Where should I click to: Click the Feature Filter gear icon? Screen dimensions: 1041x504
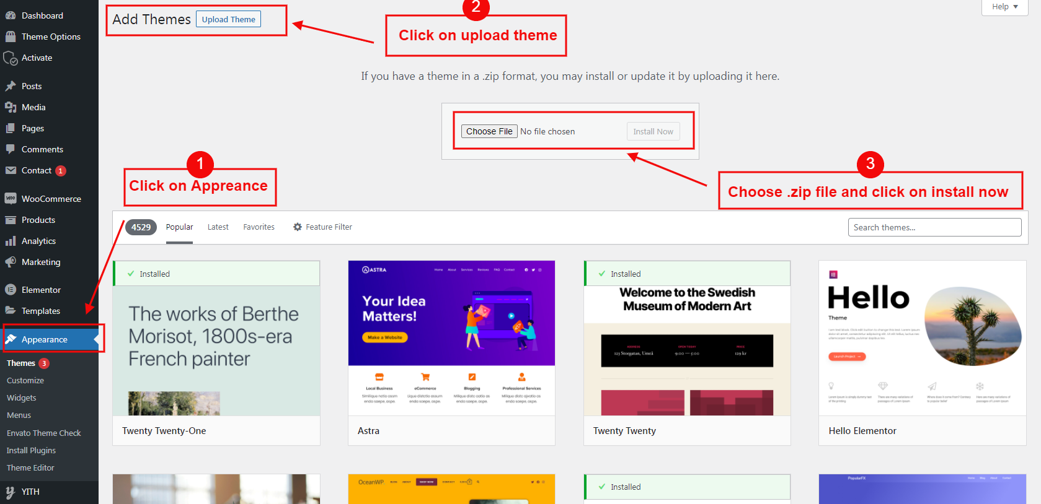(298, 227)
